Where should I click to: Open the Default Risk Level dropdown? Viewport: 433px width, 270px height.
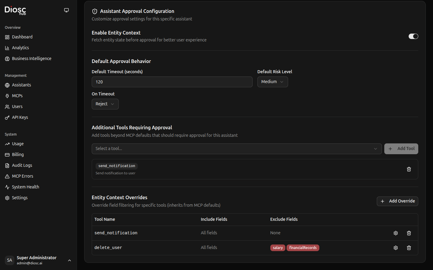click(272, 82)
